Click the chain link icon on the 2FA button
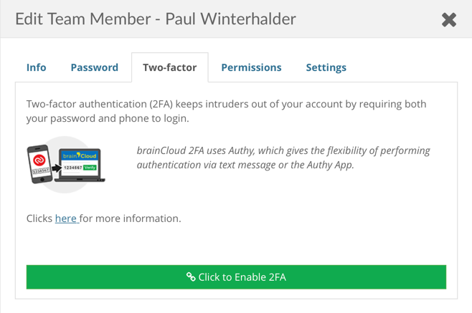Image resolution: width=472 pixels, height=313 pixels. (x=191, y=276)
